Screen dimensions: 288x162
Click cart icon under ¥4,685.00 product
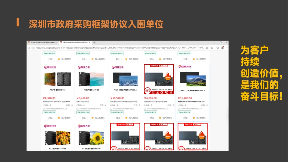point(160,118)
